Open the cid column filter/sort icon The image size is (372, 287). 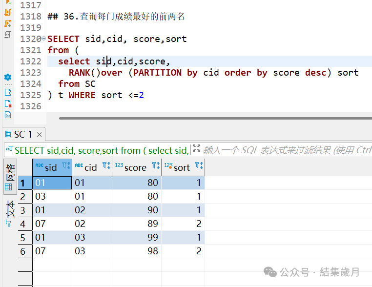point(106,165)
